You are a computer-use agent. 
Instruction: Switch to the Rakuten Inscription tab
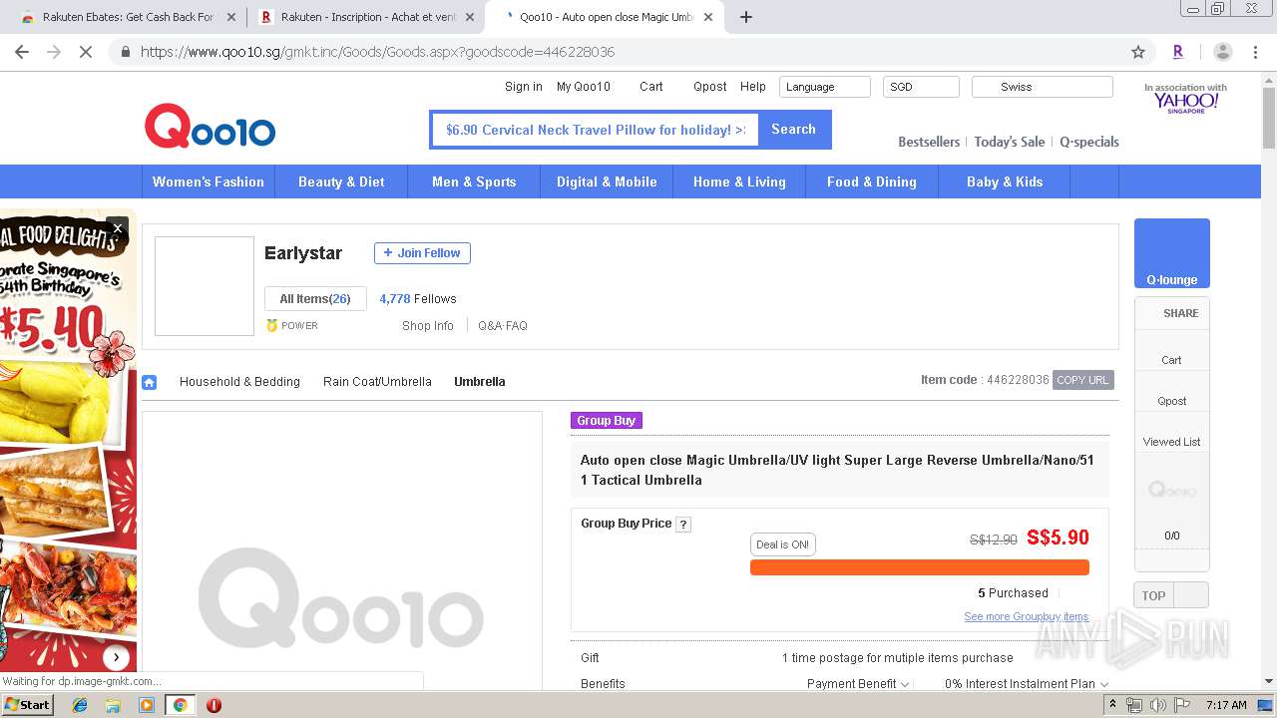pos(366,17)
